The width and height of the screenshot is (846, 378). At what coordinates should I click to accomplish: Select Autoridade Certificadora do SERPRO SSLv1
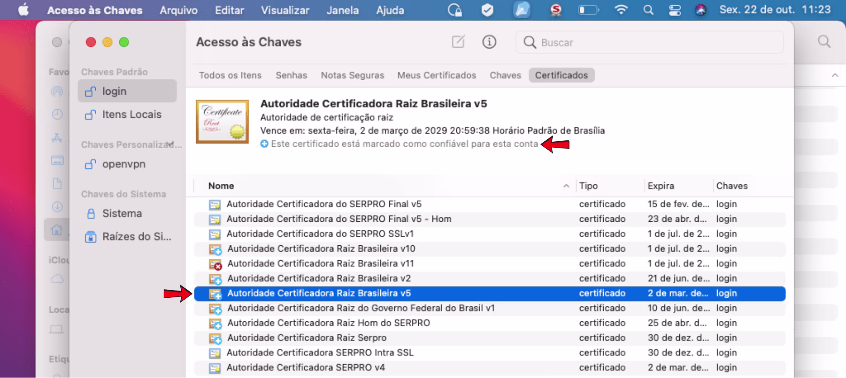pyautogui.click(x=490, y=234)
